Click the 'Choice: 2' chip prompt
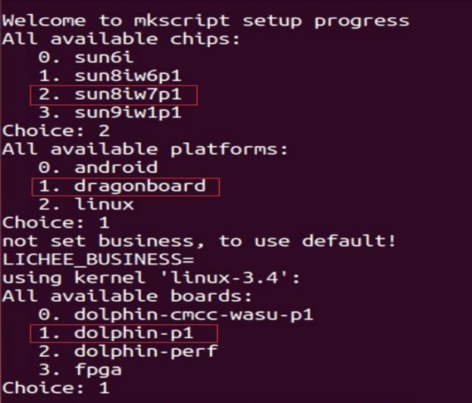The width and height of the screenshot is (472, 403). [x=56, y=131]
